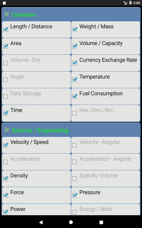Uncheck the Science / Engineering category checkbox

[7, 130]
